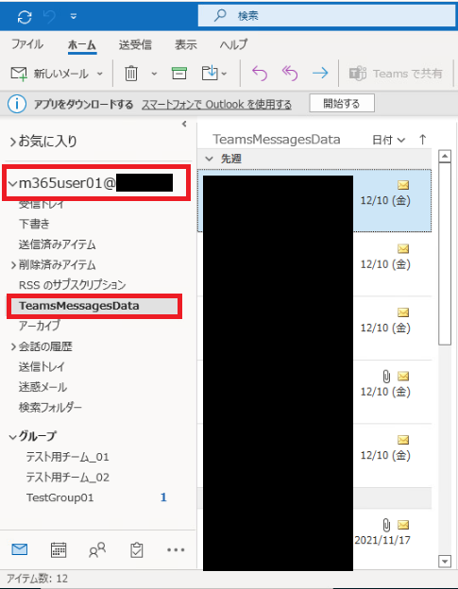
Task: Click the Archive box icon
Action: coord(179,74)
